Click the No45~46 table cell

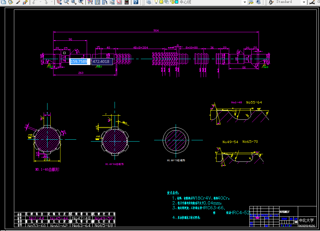[x=59, y=218]
